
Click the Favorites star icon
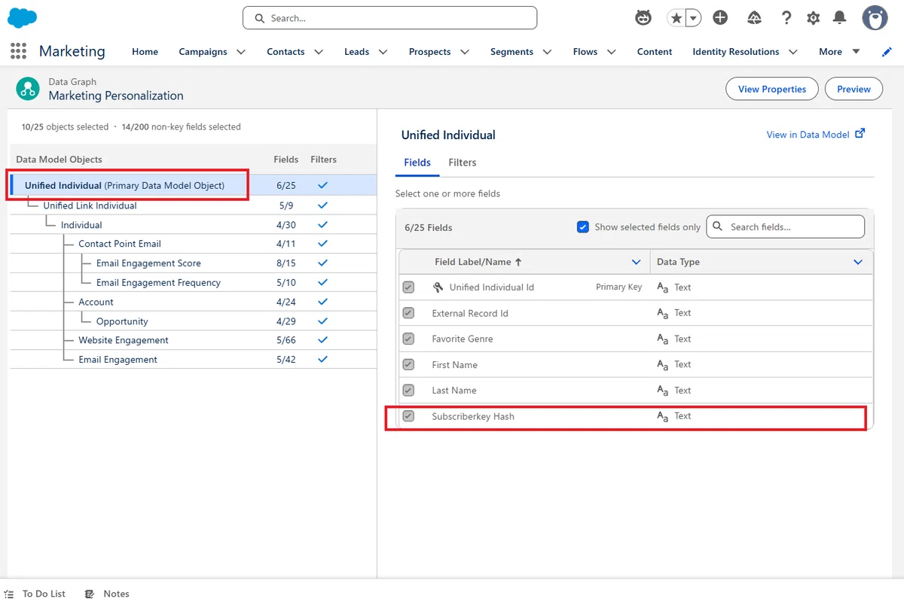[676, 18]
